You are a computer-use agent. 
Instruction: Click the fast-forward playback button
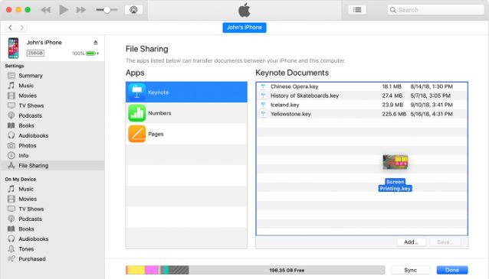[81, 10]
